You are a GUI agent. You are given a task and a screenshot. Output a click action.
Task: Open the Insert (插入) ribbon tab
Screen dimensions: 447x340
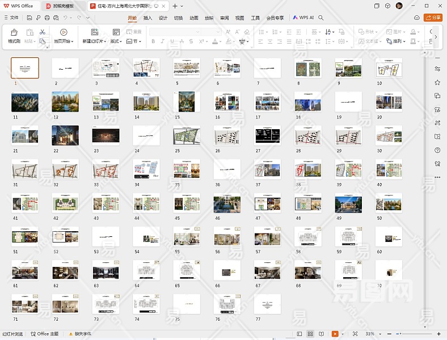pos(147,18)
